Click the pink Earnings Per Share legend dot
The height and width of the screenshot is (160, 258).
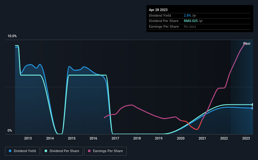pos(89,151)
